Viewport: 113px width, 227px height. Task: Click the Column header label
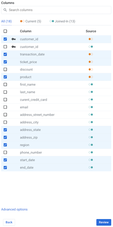point(26,31)
